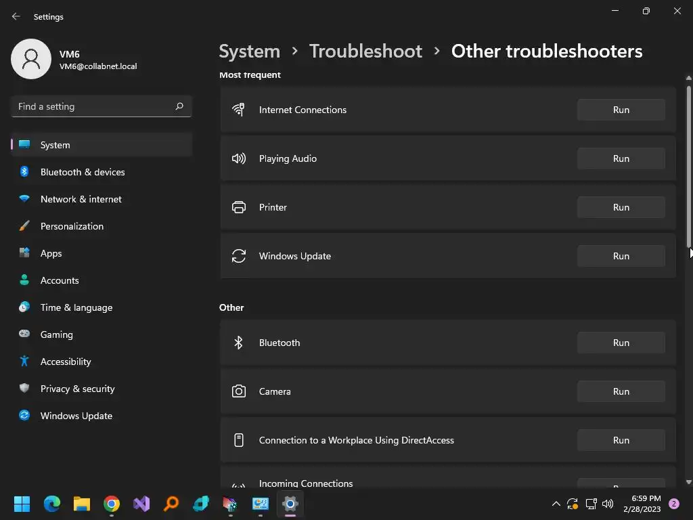Click the Troubleshoot breadcrumb link
The image size is (693, 520).
365,51
